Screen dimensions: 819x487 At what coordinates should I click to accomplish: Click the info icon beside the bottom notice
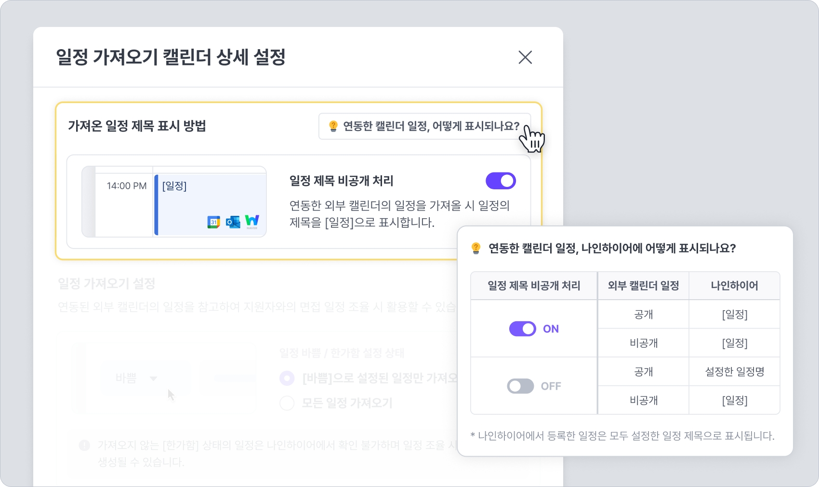[84, 445]
